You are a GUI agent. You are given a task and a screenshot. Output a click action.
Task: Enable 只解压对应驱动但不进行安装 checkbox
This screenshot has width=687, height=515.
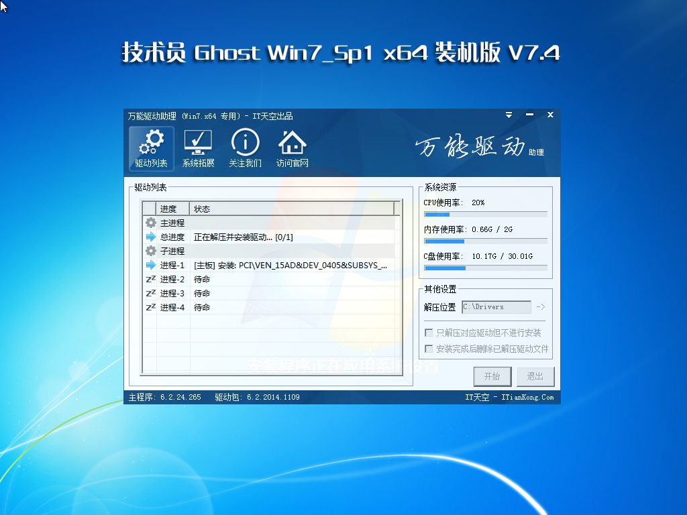click(x=429, y=333)
